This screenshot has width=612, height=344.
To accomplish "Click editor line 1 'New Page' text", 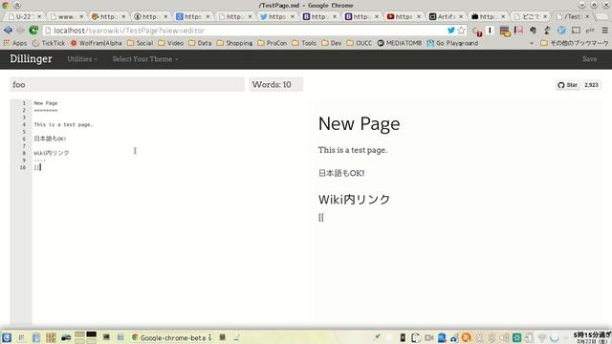I will pos(46,103).
